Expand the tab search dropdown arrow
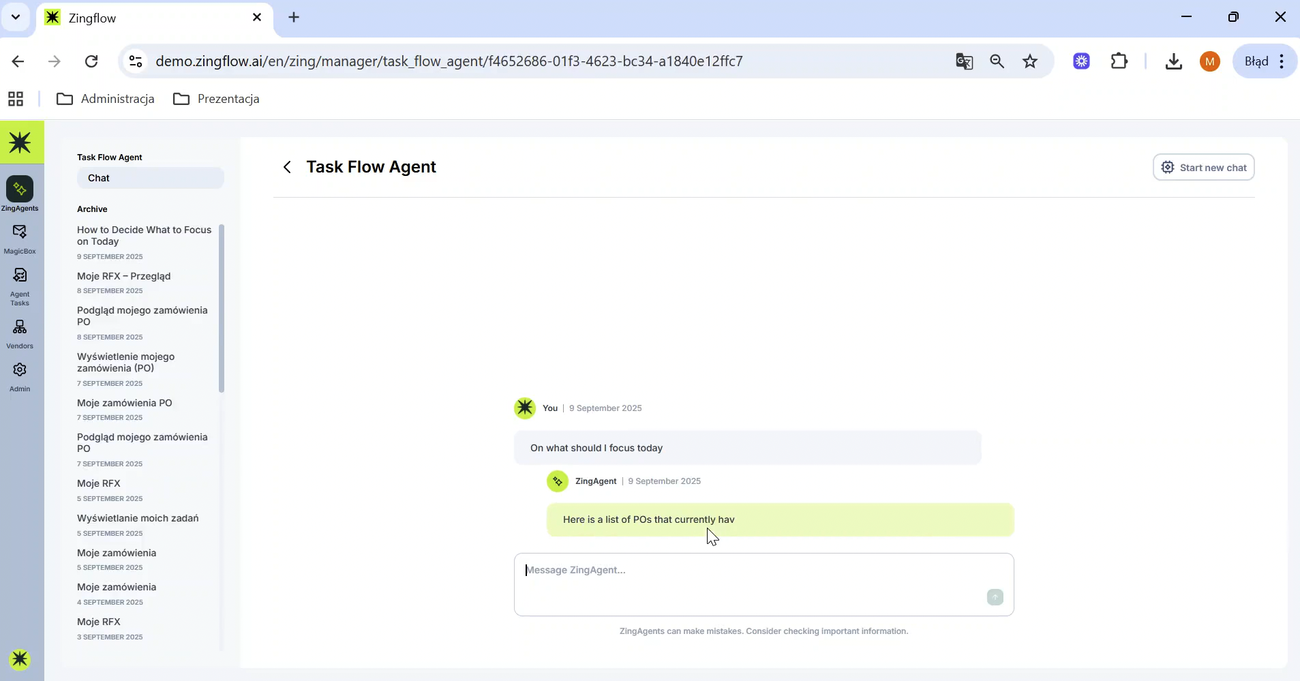The height and width of the screenshot is (681, 1300). pos(16,17)
